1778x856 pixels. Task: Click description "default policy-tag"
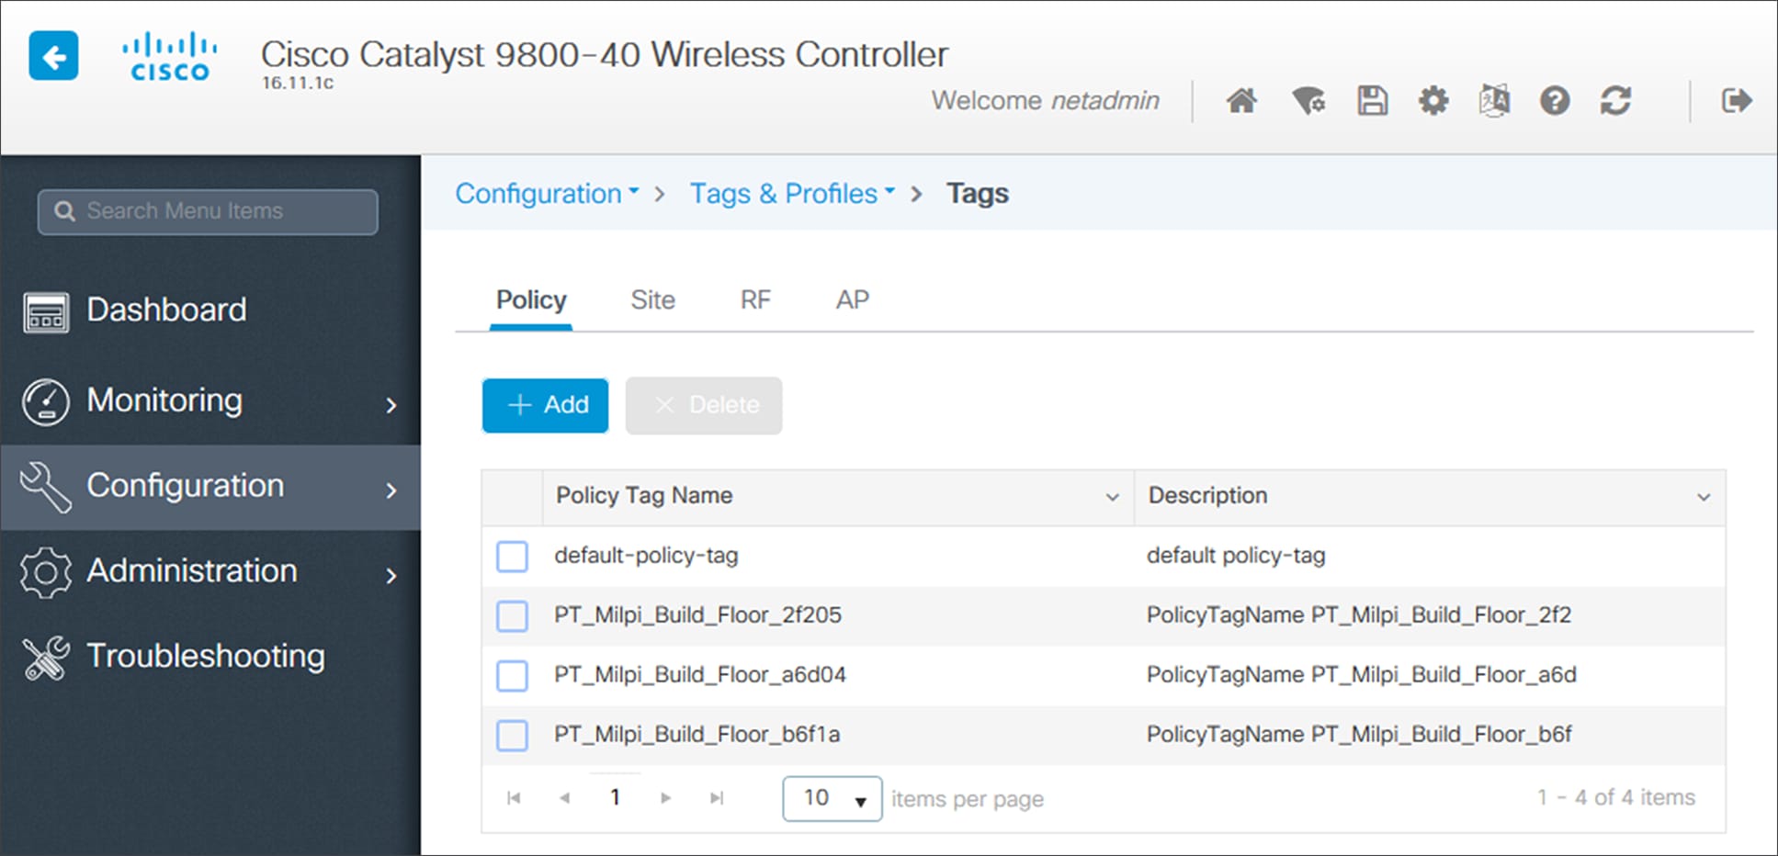click(1236, 556)
